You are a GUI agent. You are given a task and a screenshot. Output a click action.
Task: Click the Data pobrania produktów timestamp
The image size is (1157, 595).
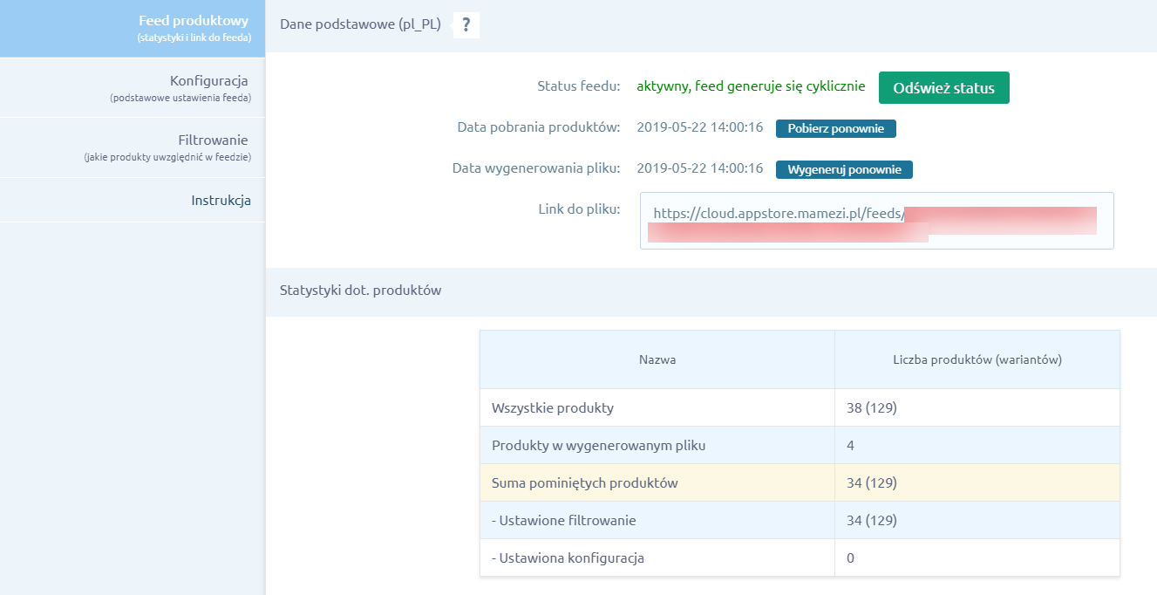pos(700,128)
